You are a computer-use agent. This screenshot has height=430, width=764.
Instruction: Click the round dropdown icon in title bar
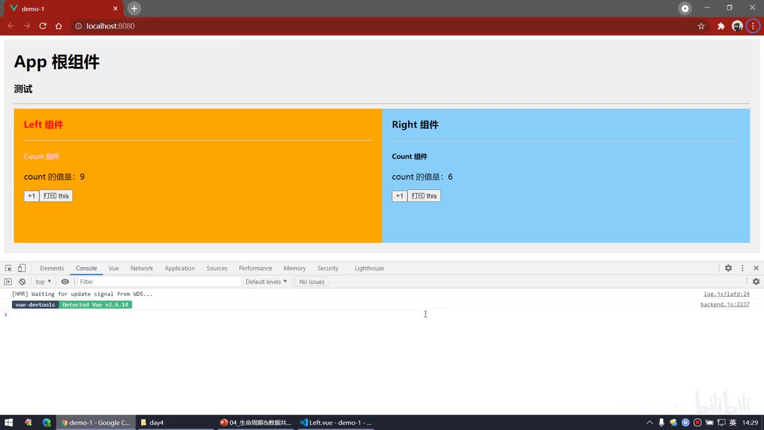[x=685, y=8]
